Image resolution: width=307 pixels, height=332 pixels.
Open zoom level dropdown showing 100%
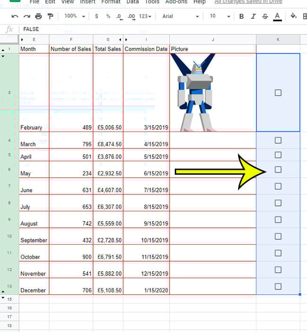click(x=75, y=16)
